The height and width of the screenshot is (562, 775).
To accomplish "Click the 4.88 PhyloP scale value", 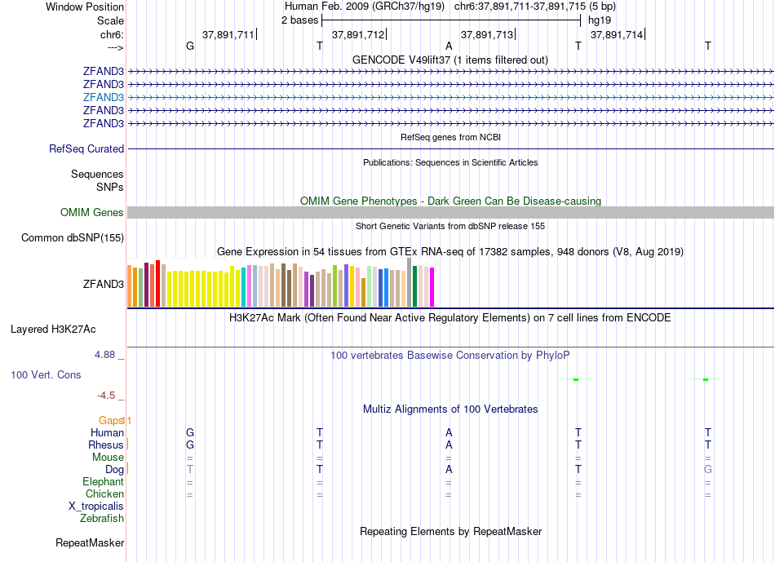I will point(104,354).
